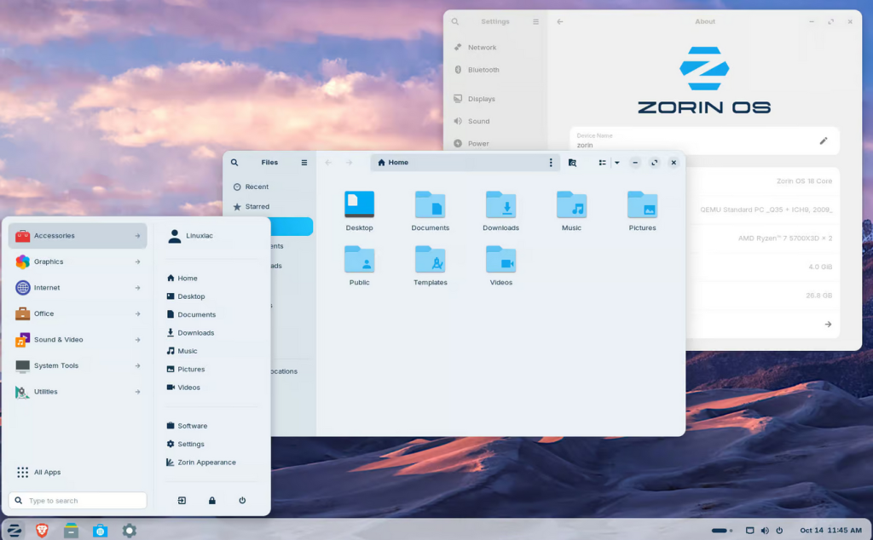Edit the device name with the pencil icon
Viewport: 873px width, 540px height.
(x=824, y=141)
